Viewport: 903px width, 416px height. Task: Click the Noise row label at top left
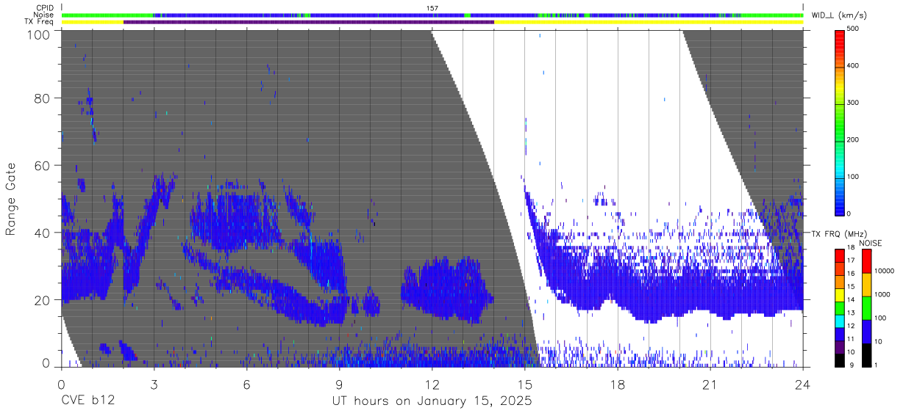[x=43, y=15]
